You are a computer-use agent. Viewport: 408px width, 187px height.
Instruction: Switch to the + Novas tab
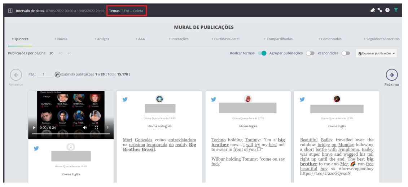click(x=61, y=39)
